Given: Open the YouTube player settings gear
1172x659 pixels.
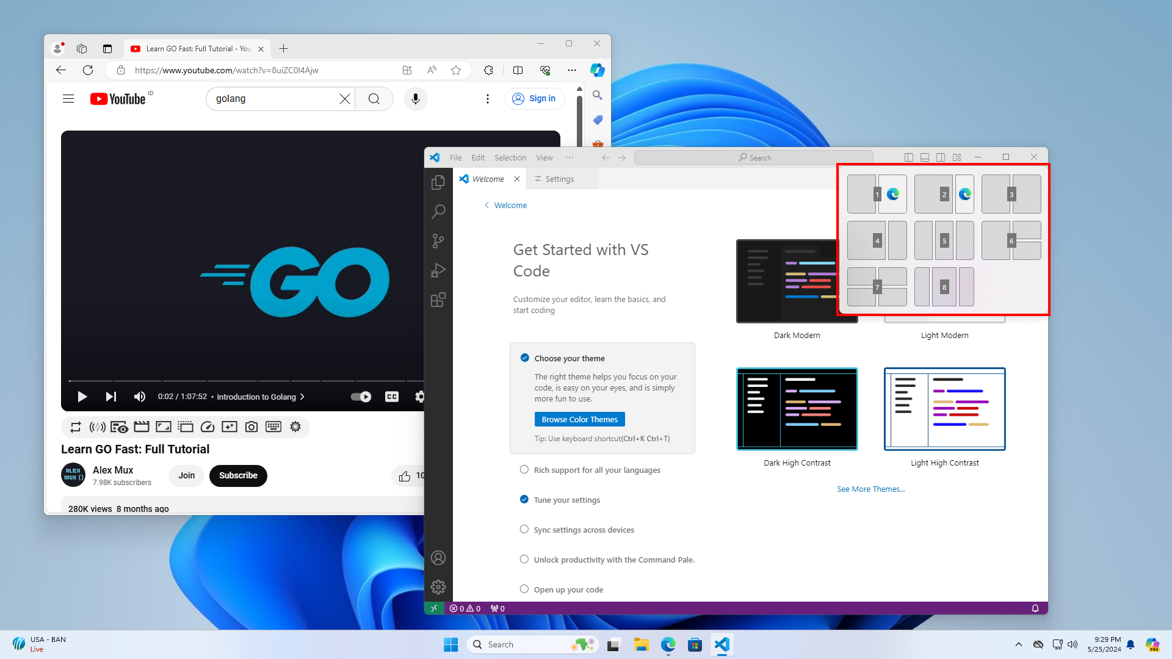Looking at the screenshot, I should [x=419, y=397].
